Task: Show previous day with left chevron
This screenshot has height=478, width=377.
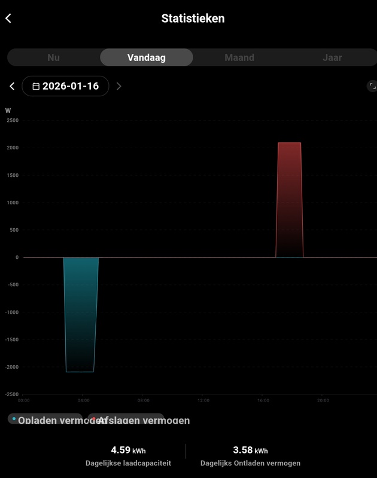Action: (12, 86)
